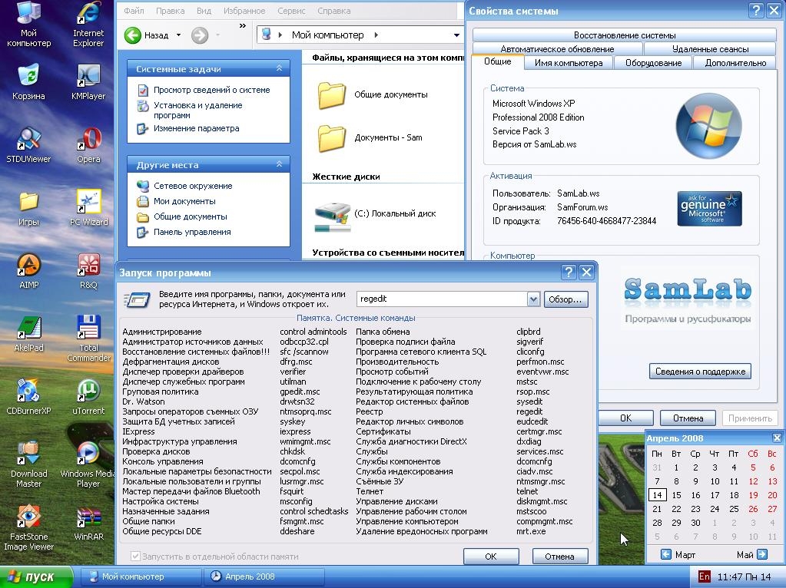The width and height of the screenshot is (786, 588).
Task: Open the Вид menu in Explorer
Action: coord(204,11)
